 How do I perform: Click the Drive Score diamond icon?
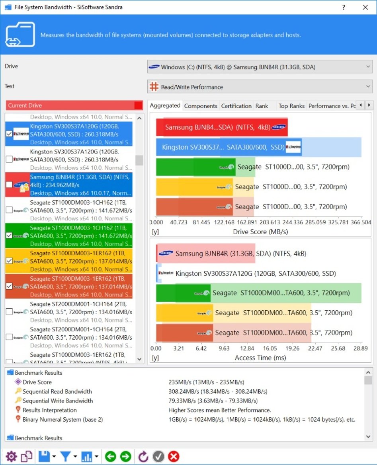click(18, 382)
